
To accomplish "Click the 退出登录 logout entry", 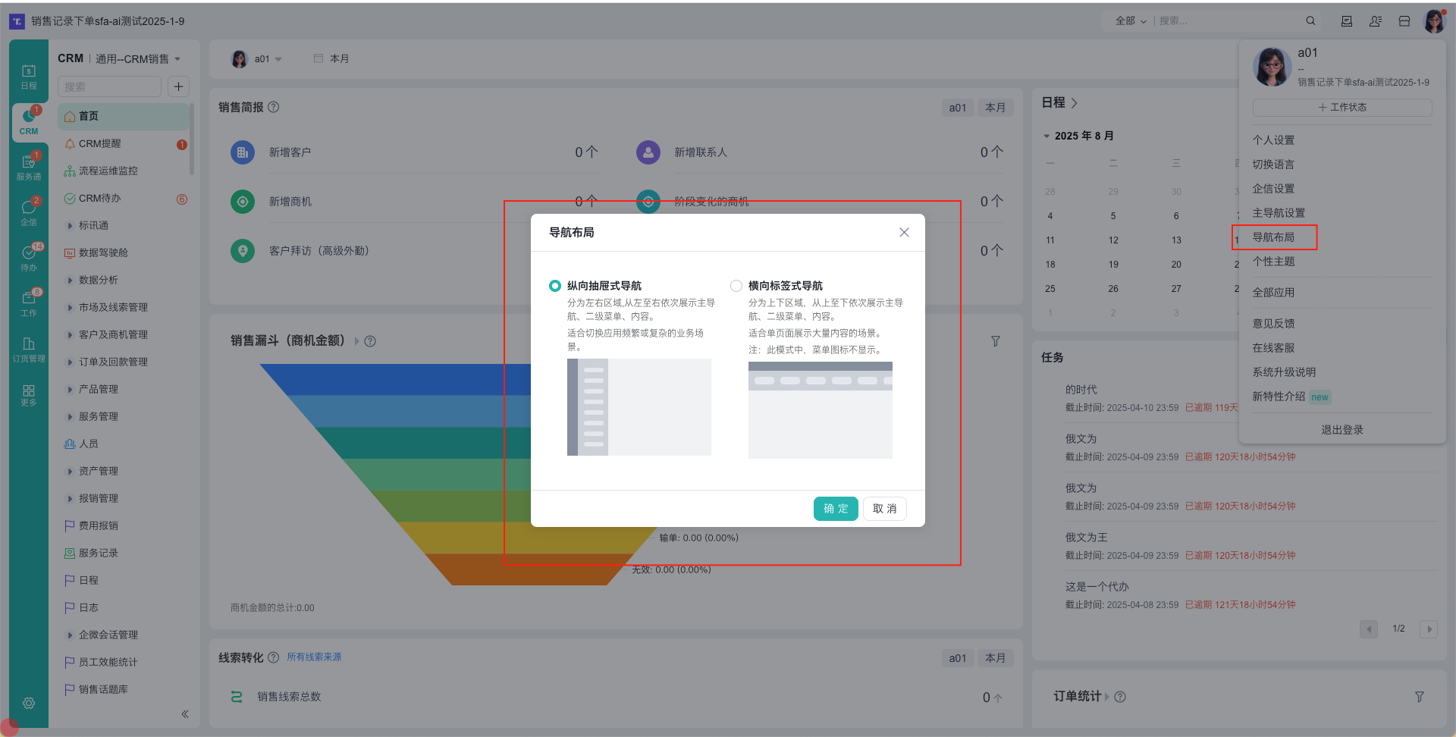I will (x=1341, y=429).
